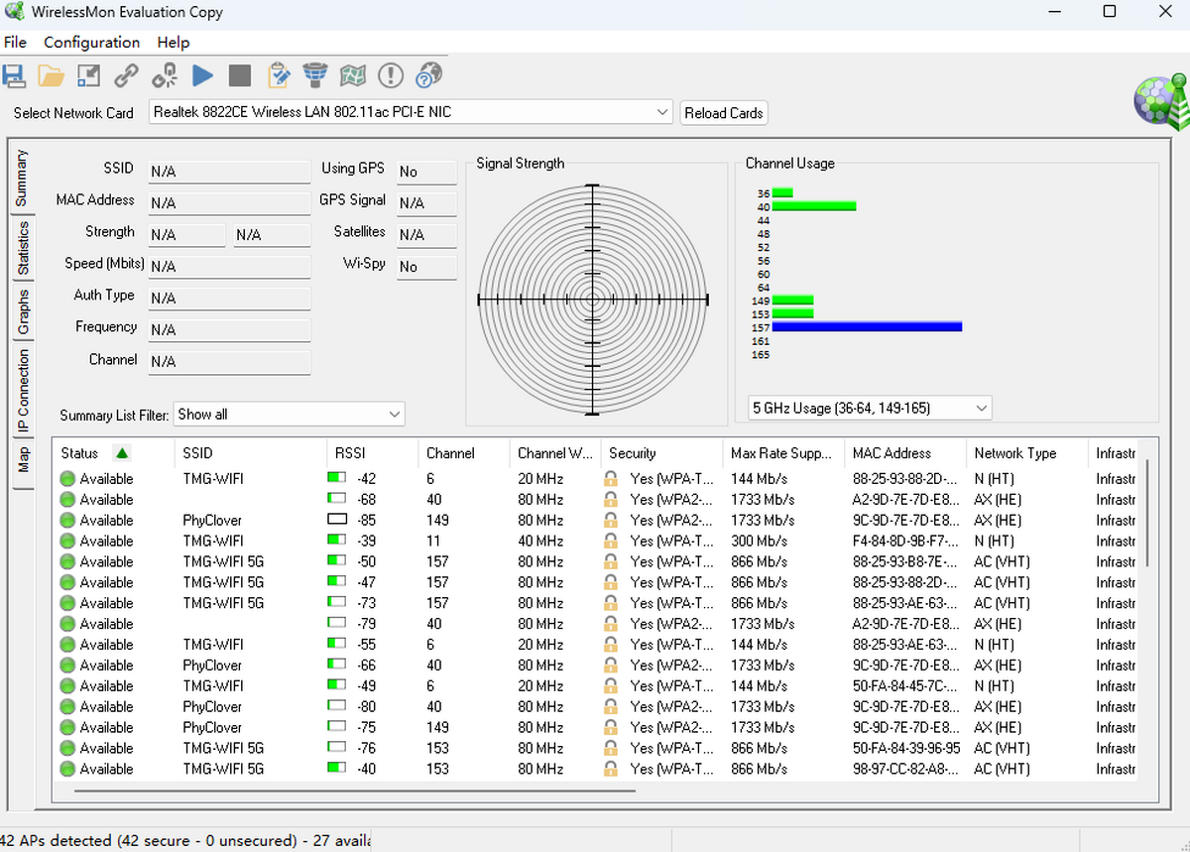Click the globe help toolbar icon
This screenshot has width=1190, height=852.
[x=428, y=75]
